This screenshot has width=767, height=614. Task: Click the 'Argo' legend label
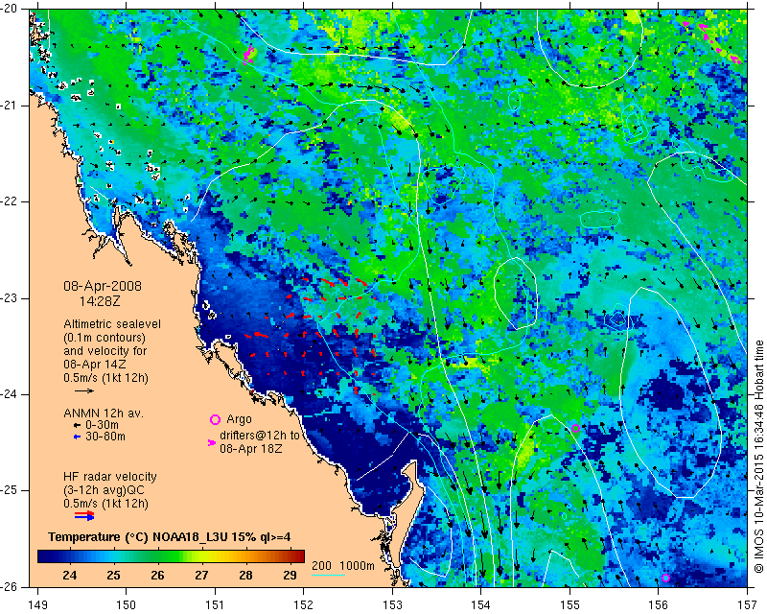[x=239, y=419]
